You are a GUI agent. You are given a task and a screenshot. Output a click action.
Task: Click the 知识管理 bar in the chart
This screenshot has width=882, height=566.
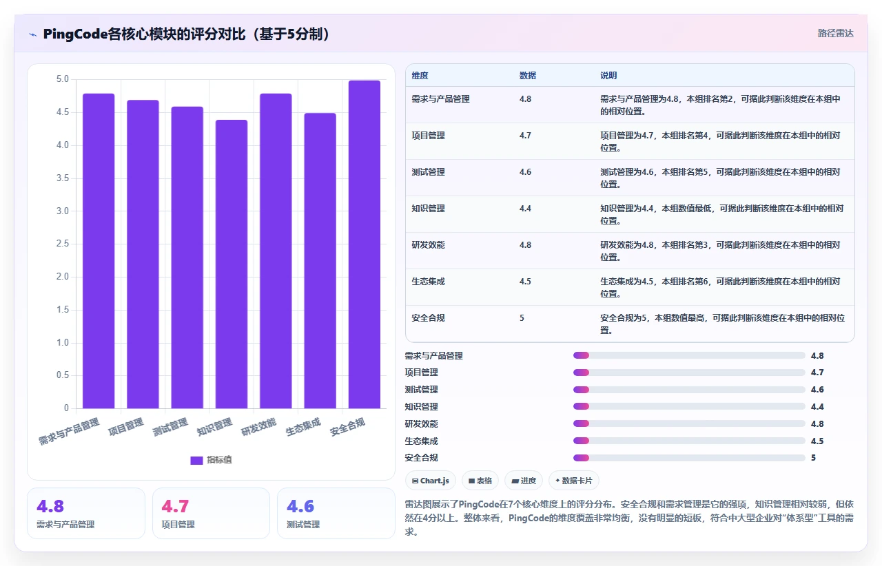(232, 264)
